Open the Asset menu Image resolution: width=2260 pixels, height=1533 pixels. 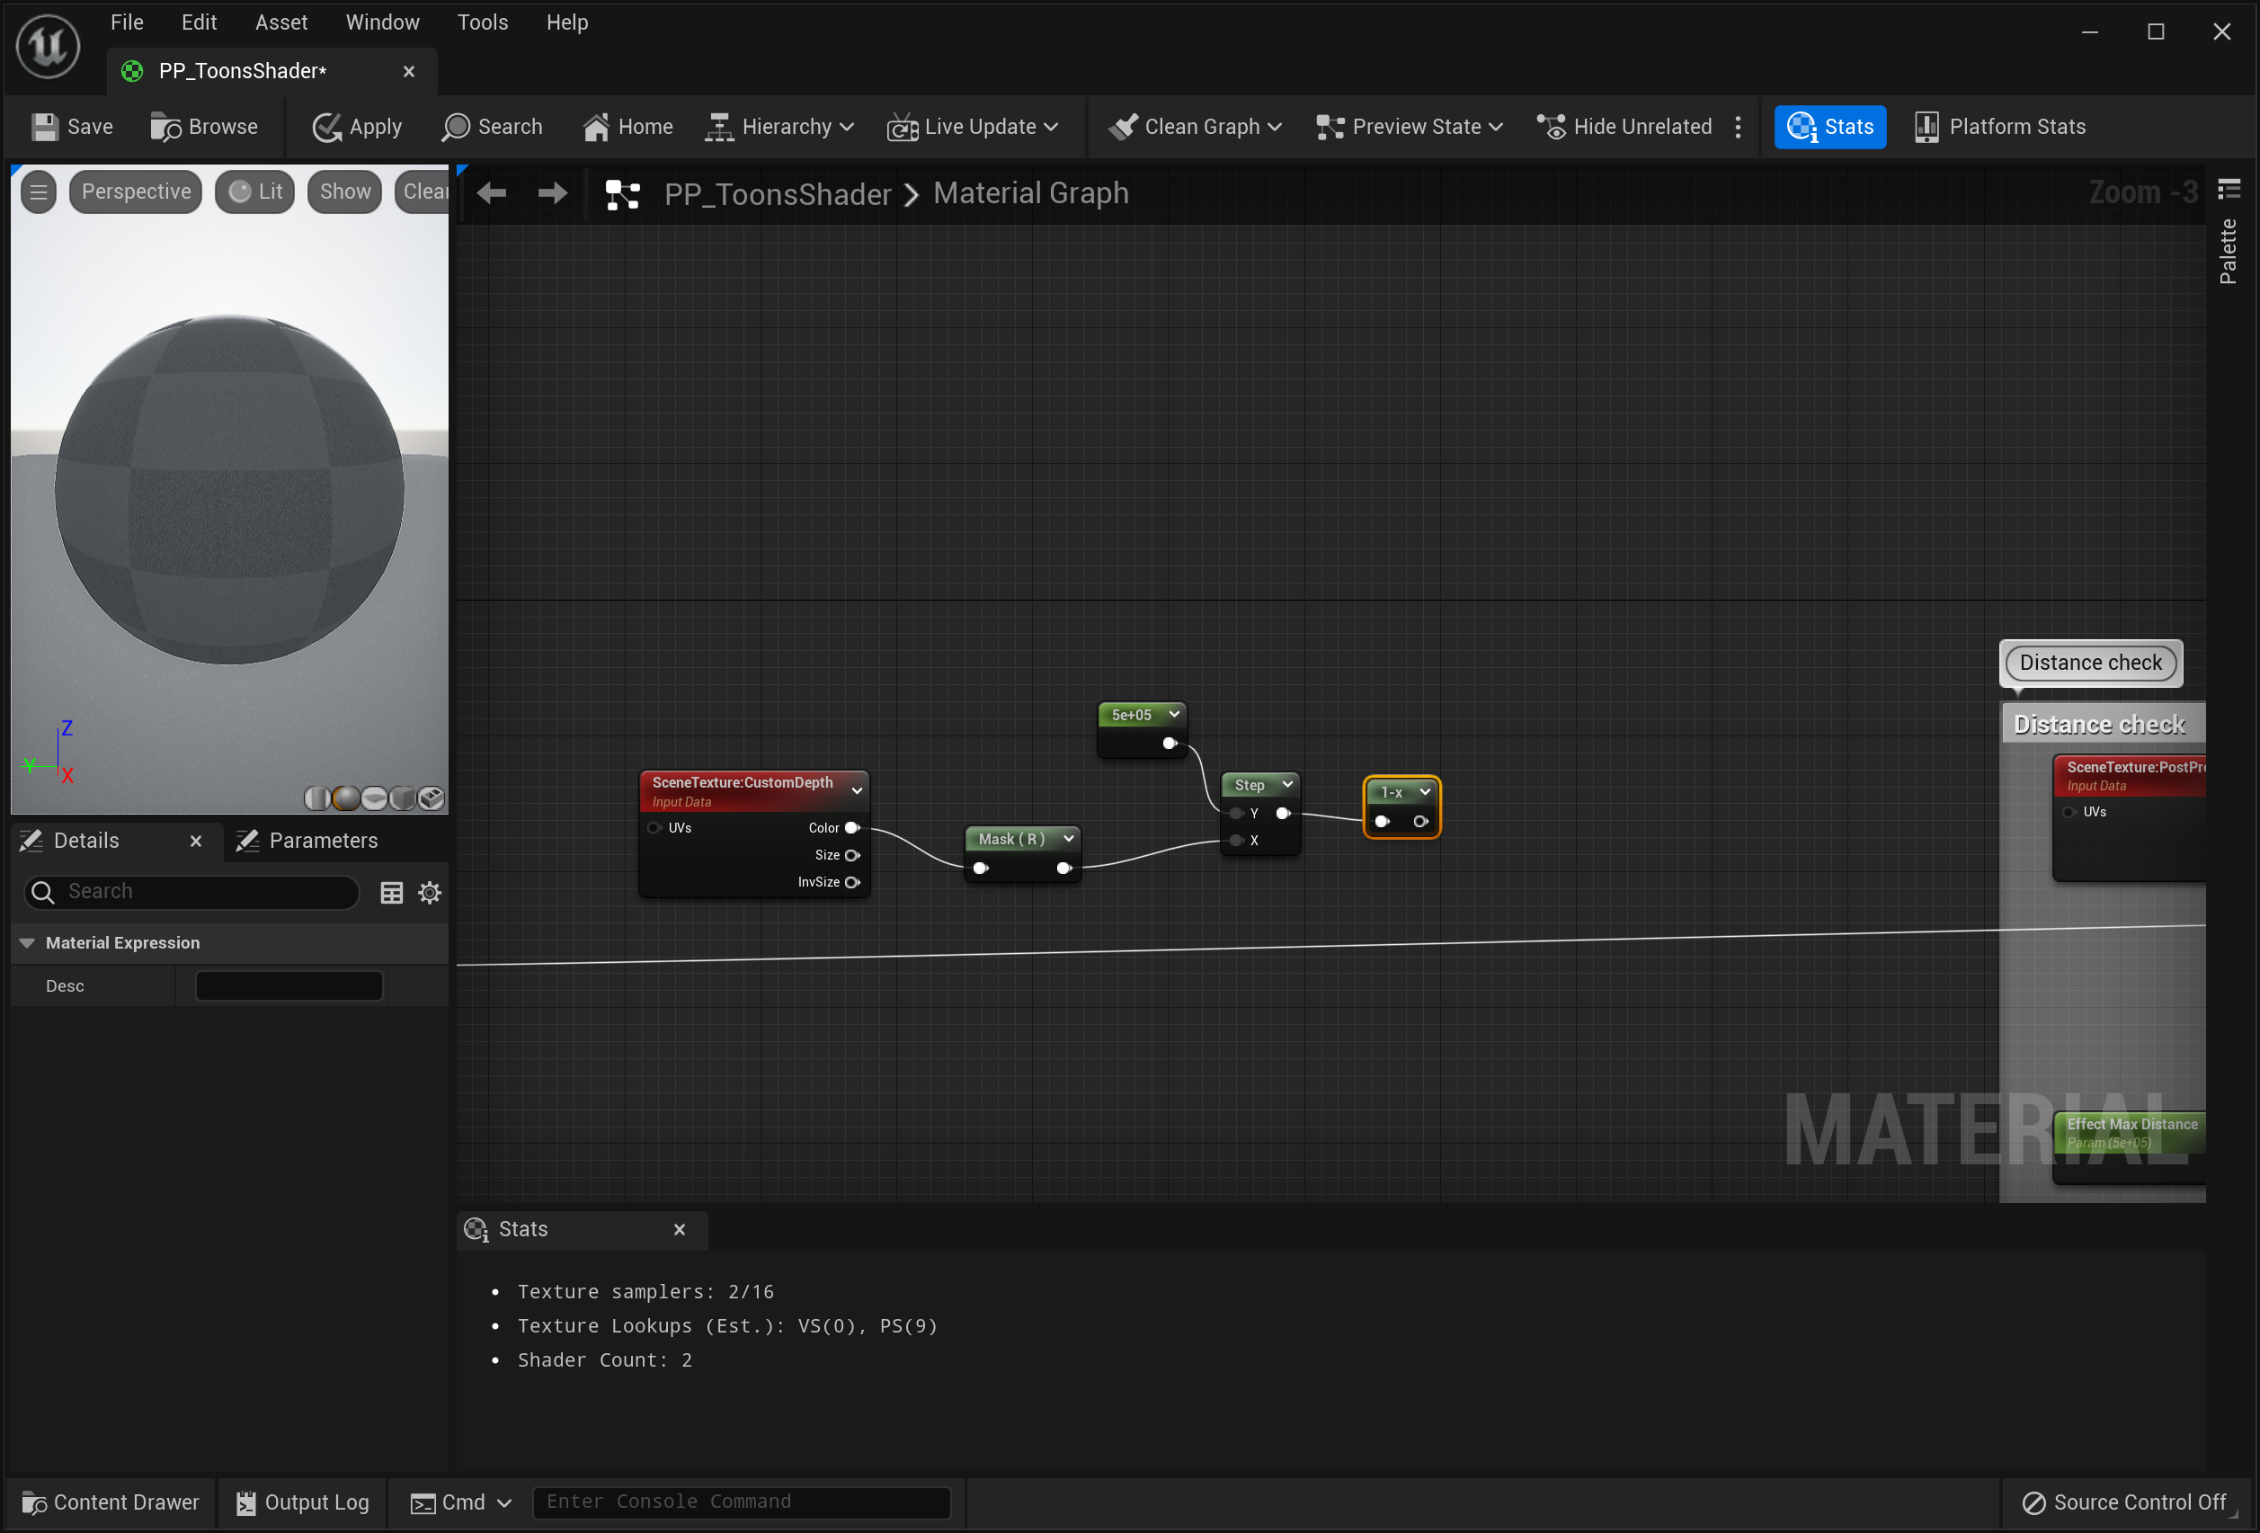pyautogui.click(x=281, y=22)
